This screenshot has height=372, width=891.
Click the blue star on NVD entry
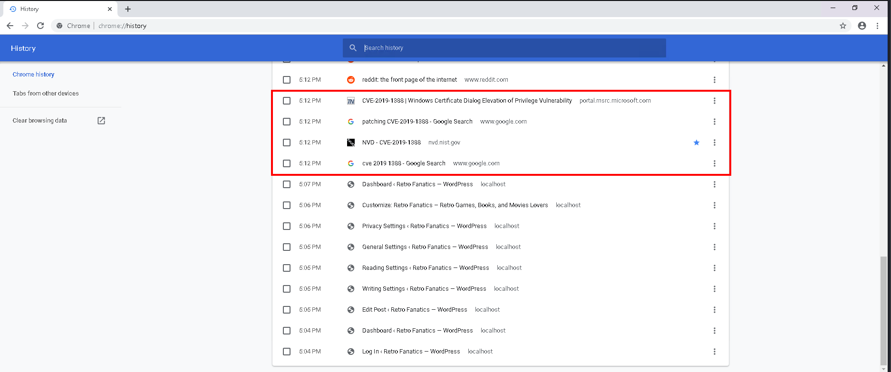point(696,143)
